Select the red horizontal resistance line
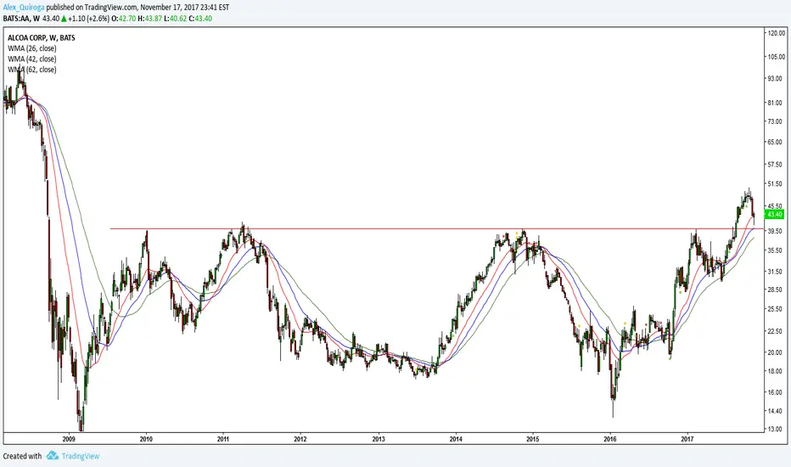 click(x=437, y=228)
